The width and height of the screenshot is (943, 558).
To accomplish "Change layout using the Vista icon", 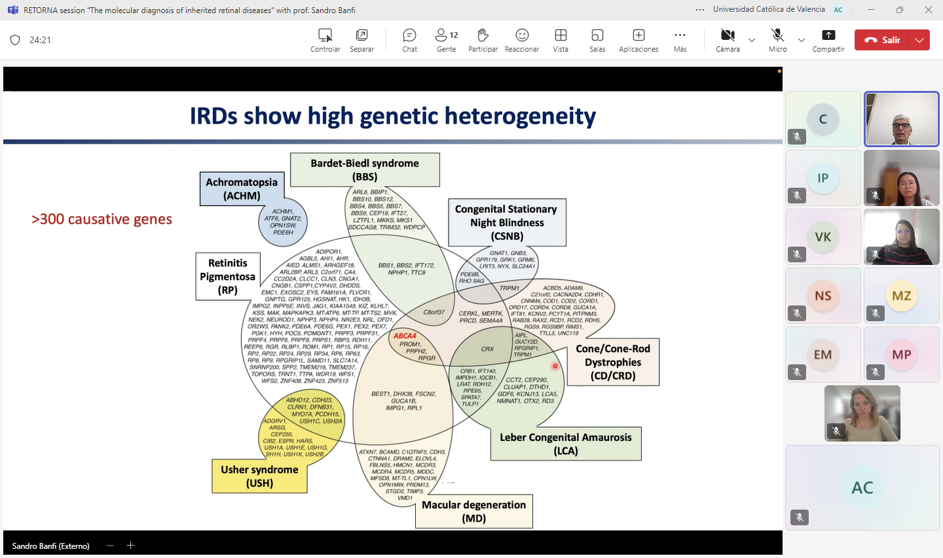I will point(561,40).
